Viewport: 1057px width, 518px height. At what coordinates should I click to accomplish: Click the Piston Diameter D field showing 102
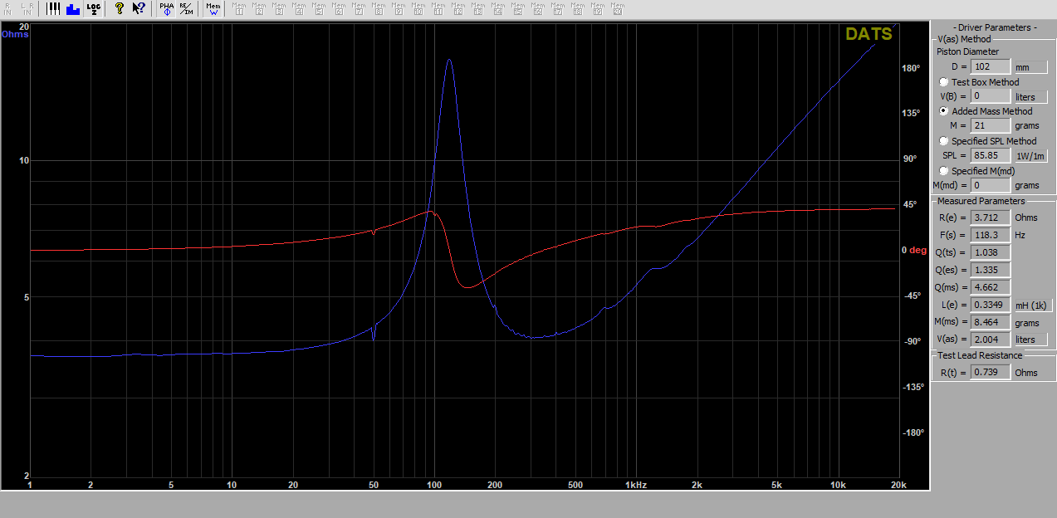tap(991, 67)
